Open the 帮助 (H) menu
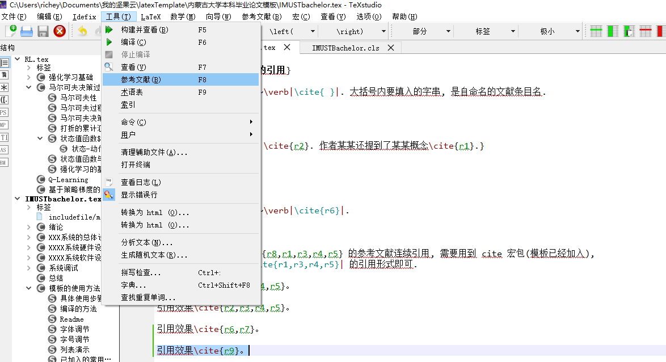Viewport: 666px width, 362px height. coord(404,16)
